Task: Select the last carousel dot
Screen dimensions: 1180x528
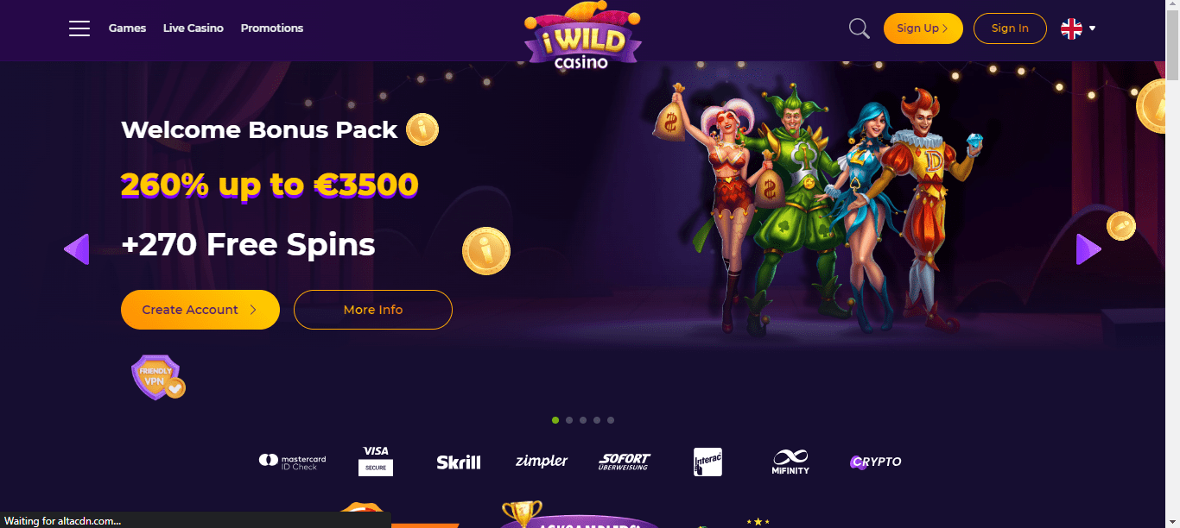Action: 611,420
